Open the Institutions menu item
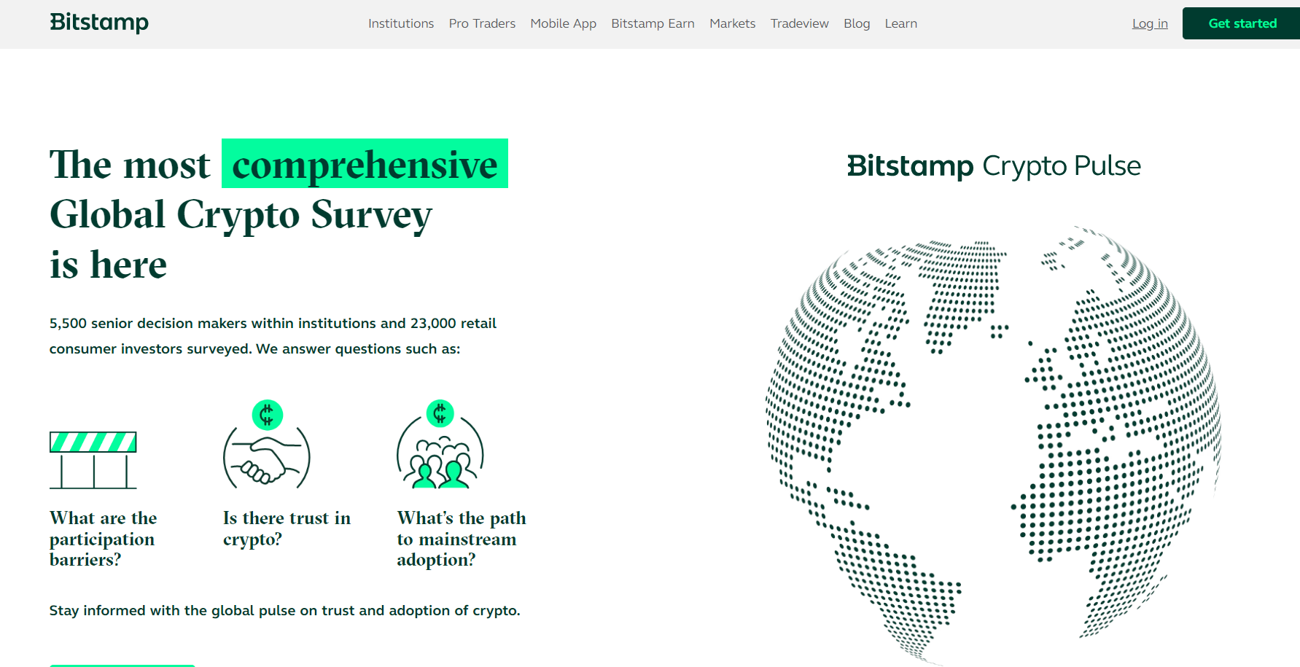Viewport: 1300px width, 667px height. (x=401, y=23)
